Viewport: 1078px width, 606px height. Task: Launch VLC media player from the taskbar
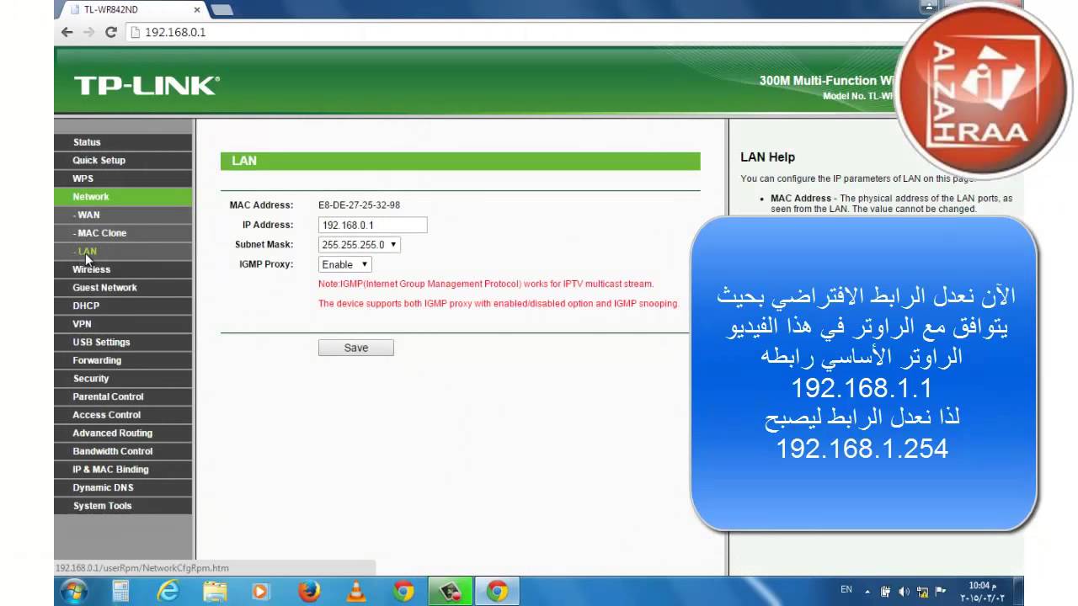click(x=356, y=591)
